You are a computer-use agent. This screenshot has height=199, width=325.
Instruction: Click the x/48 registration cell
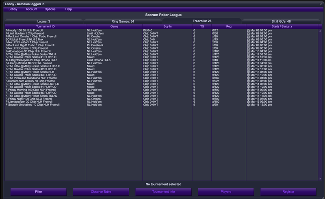pyautogui.click(x=215, y=60)
